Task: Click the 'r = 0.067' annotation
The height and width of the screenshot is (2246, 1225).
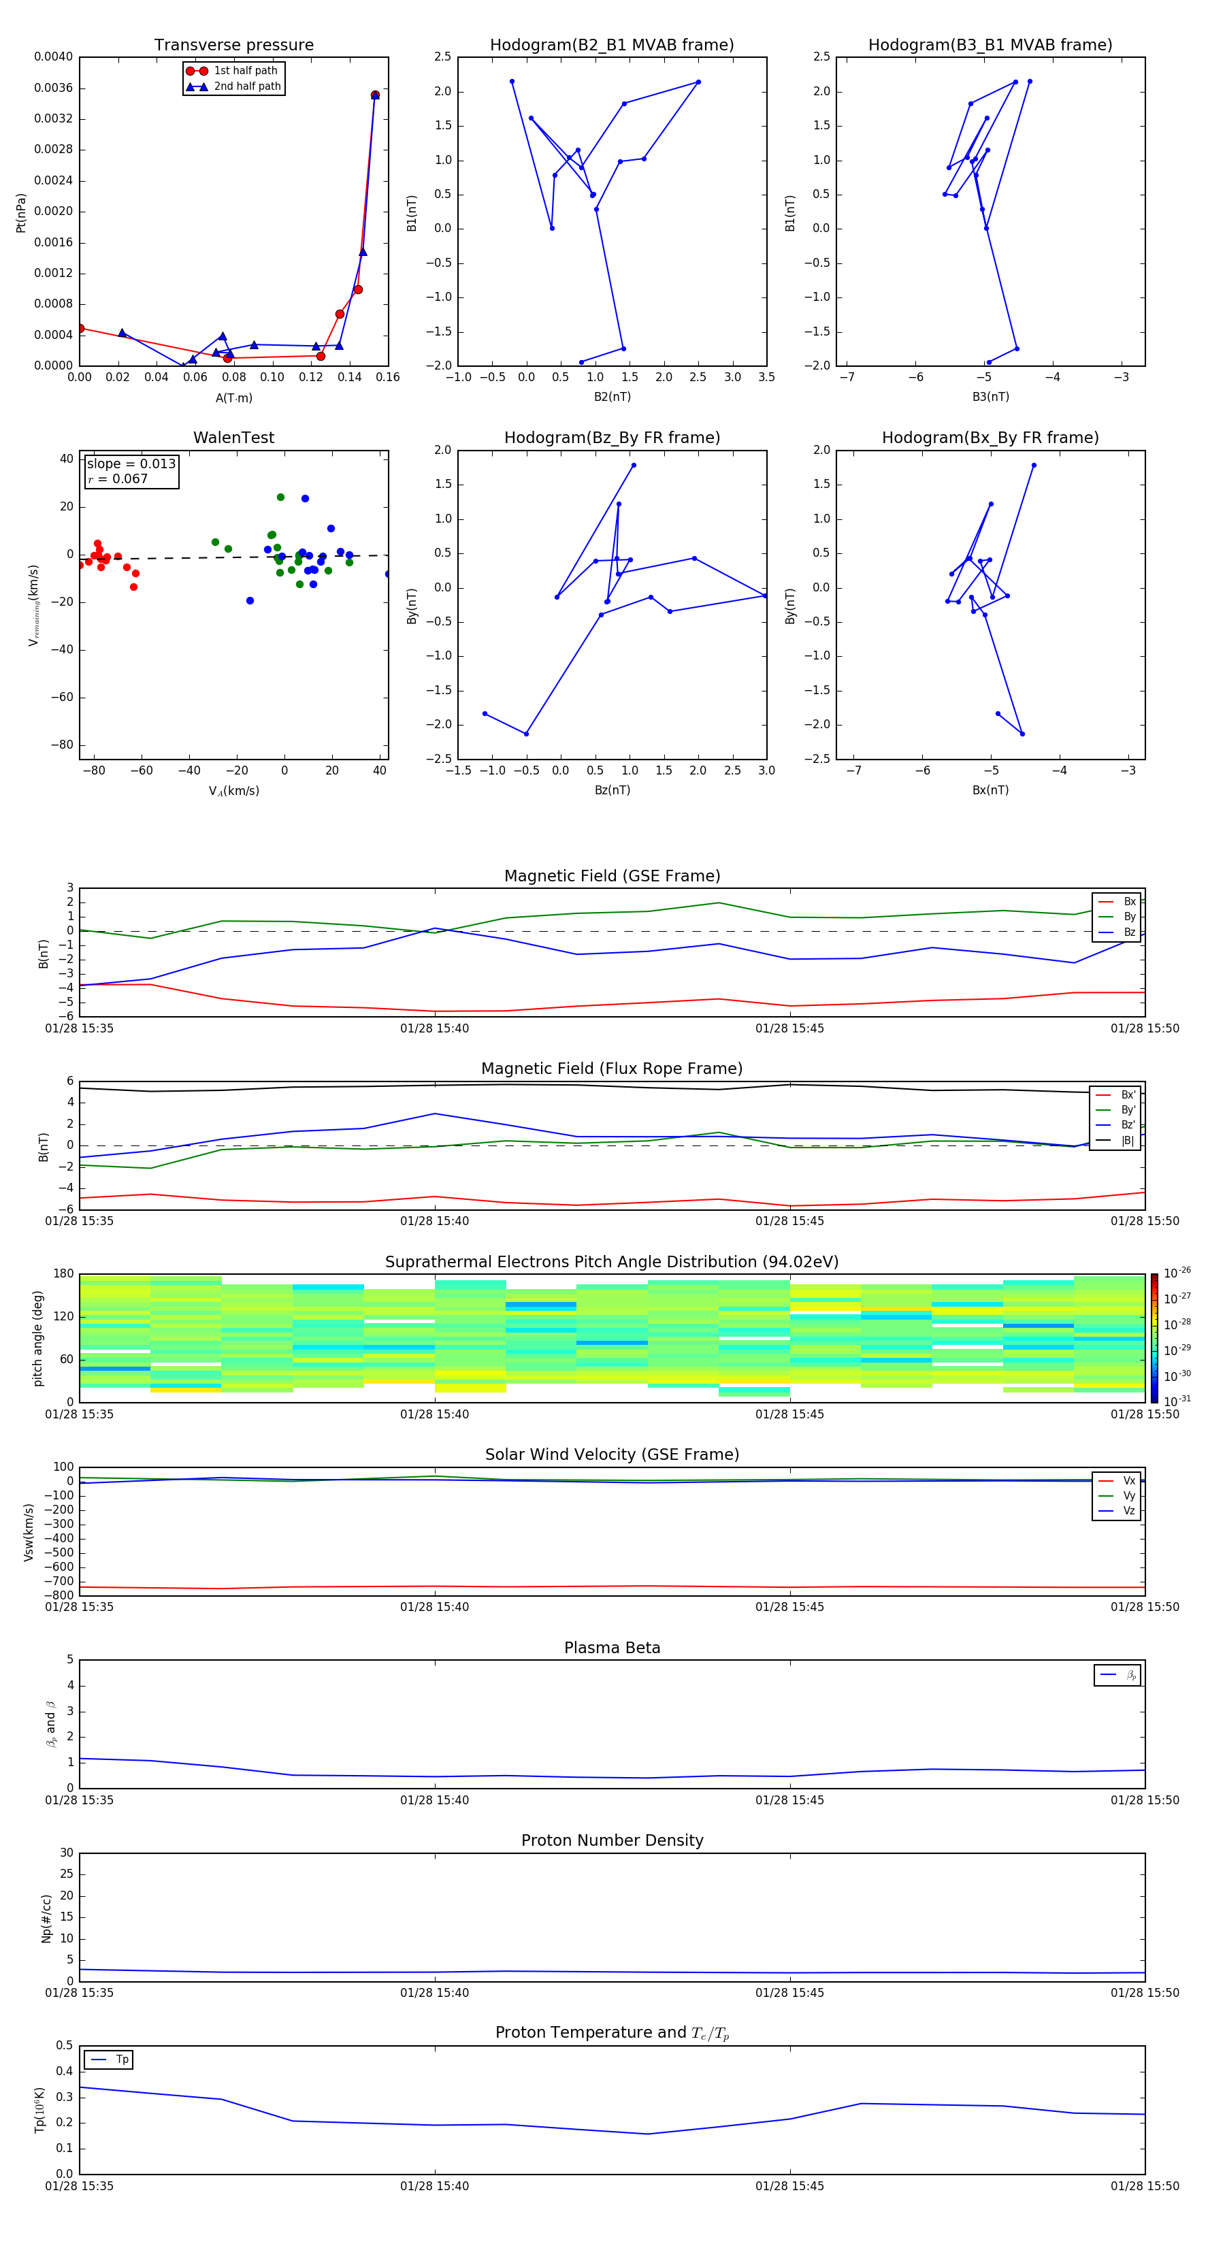Action: pos(118,478)
